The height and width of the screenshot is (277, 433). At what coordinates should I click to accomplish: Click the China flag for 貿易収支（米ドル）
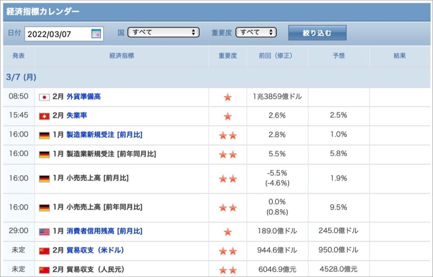44,251
